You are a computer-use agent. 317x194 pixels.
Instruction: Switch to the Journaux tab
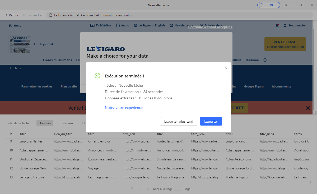67,123
